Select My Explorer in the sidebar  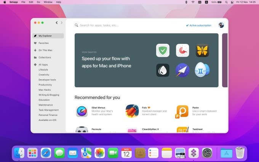coord(48,36)
